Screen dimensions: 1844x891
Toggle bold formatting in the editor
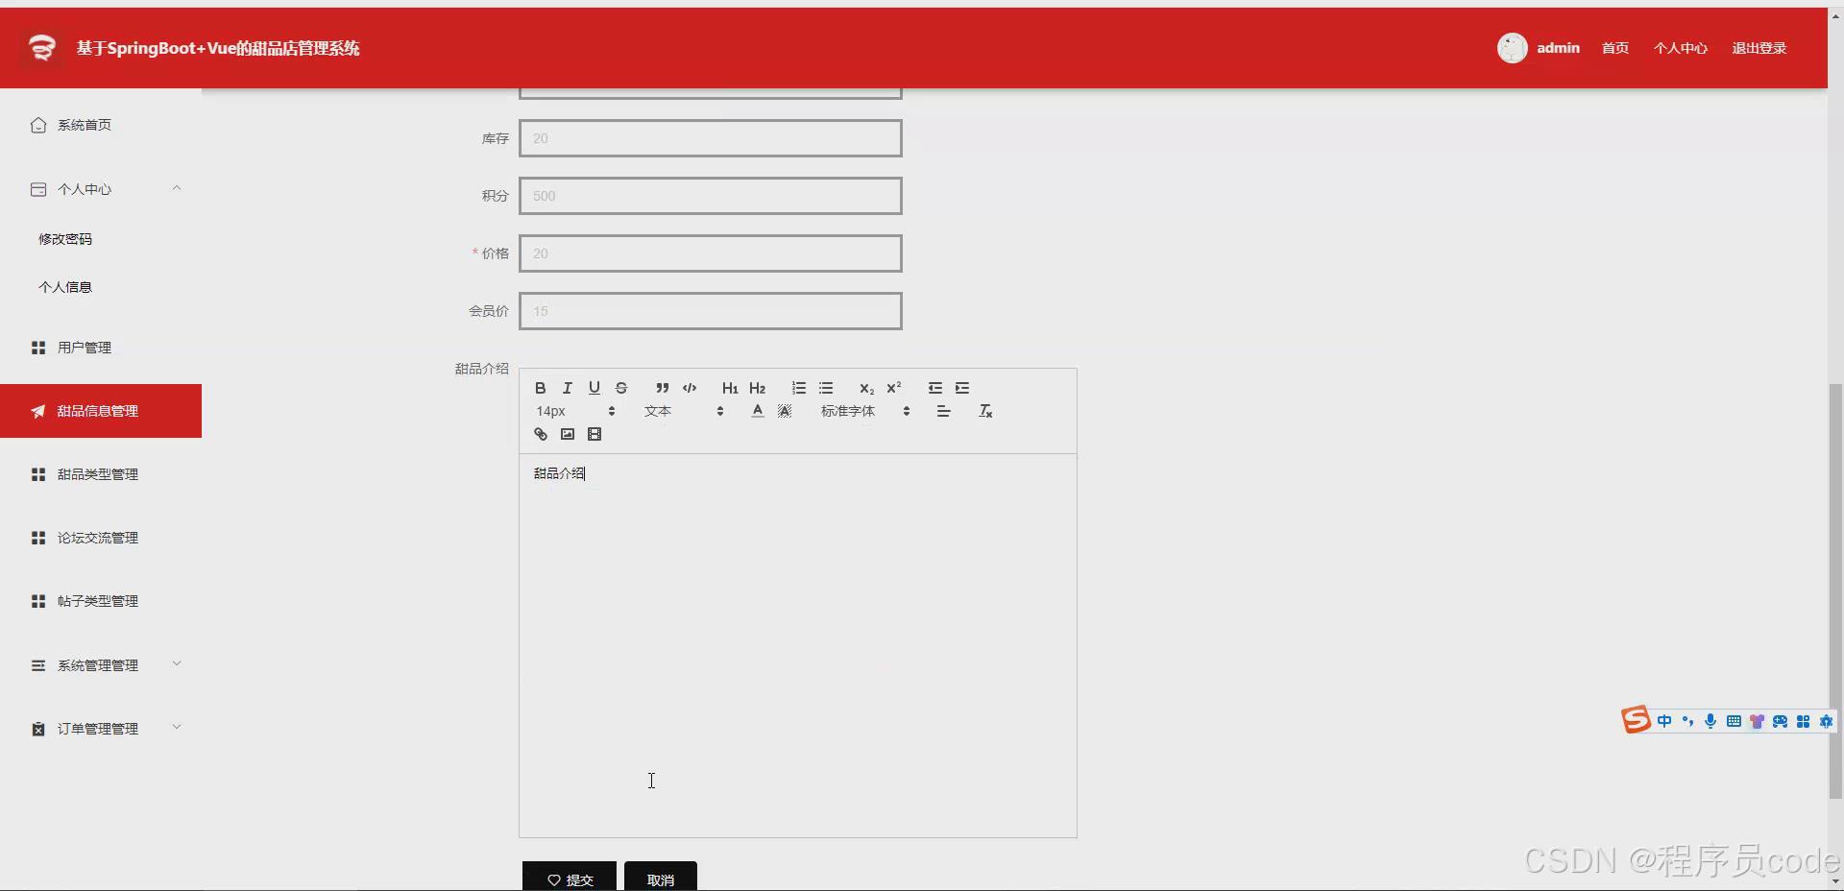pyautogui.click(x=540, y=388)
